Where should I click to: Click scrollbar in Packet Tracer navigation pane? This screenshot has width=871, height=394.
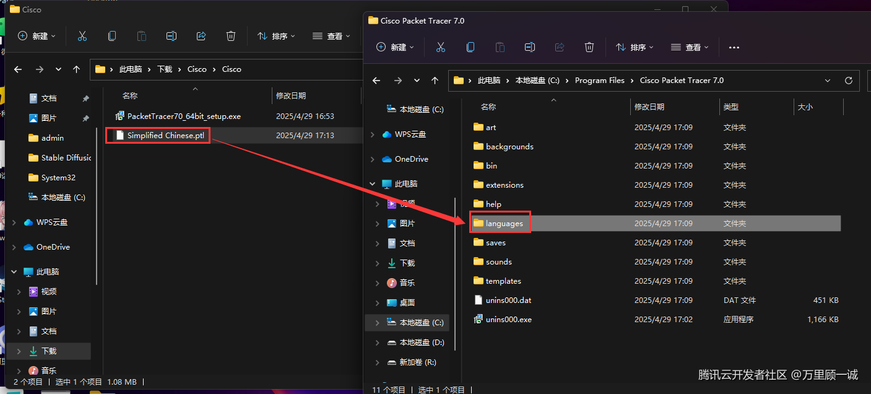(455, 274)
